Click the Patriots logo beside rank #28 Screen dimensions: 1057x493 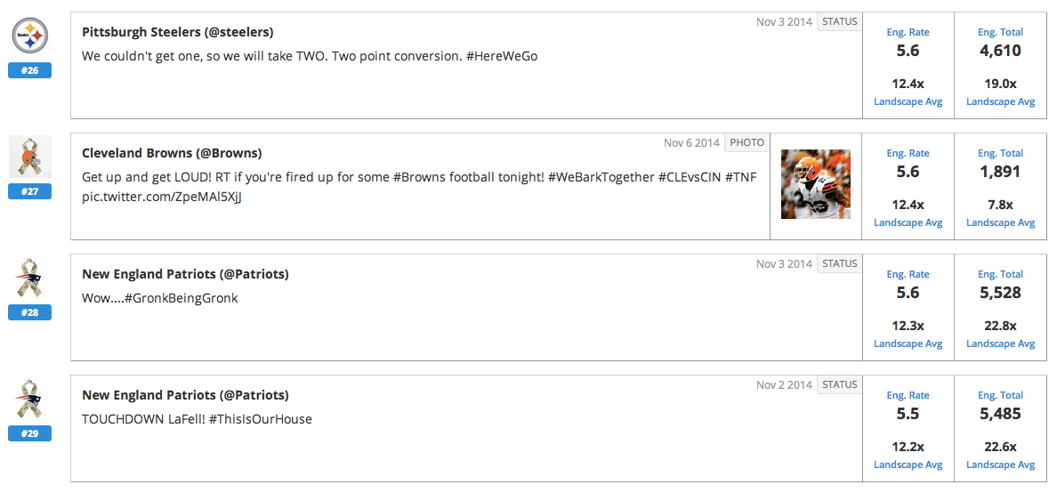(30, 279)
